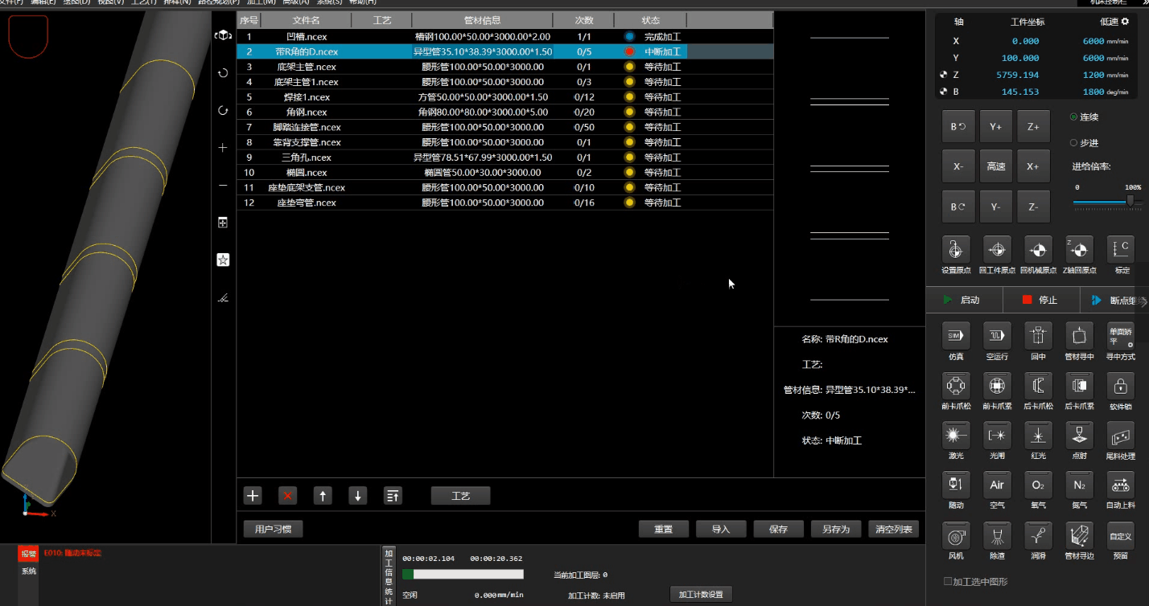The image size is (1149, 606).
Task: Click the 导入 import button
Action: (721, 529)
